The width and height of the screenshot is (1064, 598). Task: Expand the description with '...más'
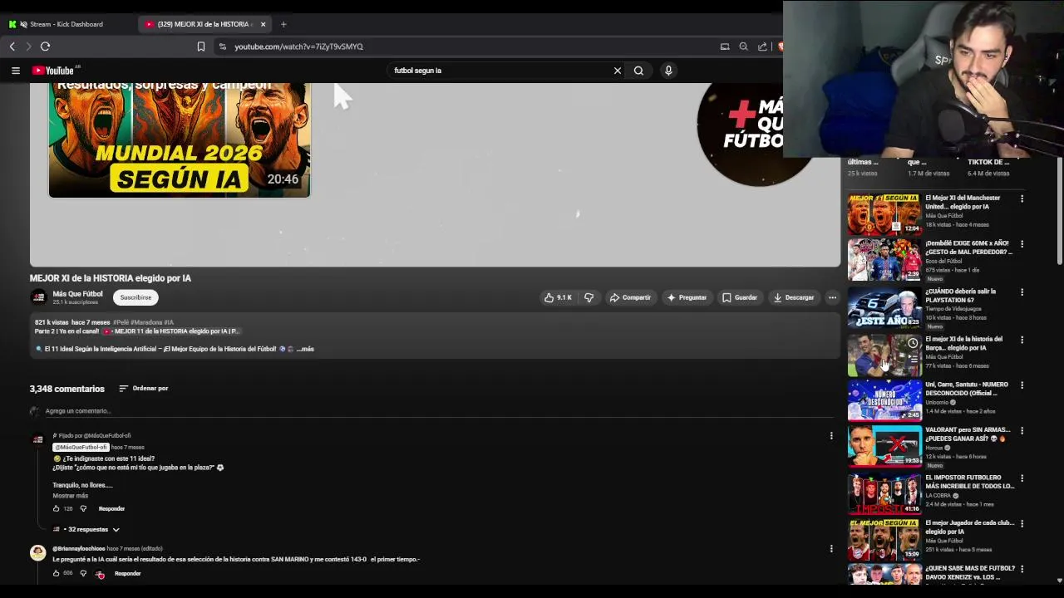(x=305, y=349)
